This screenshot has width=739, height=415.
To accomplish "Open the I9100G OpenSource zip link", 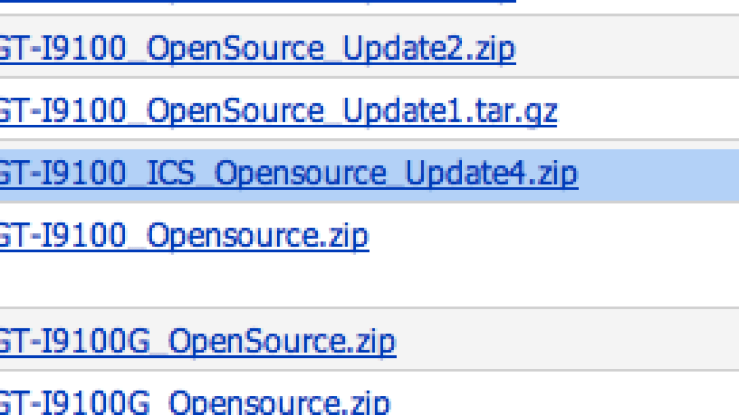I will pyautogui.click(x=197, y=341).
